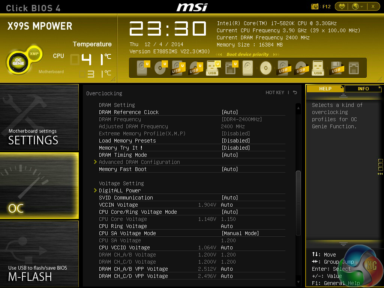Click the CPU SA Voltage 1.200 value
384x288 pixels.
click(228, 240)
